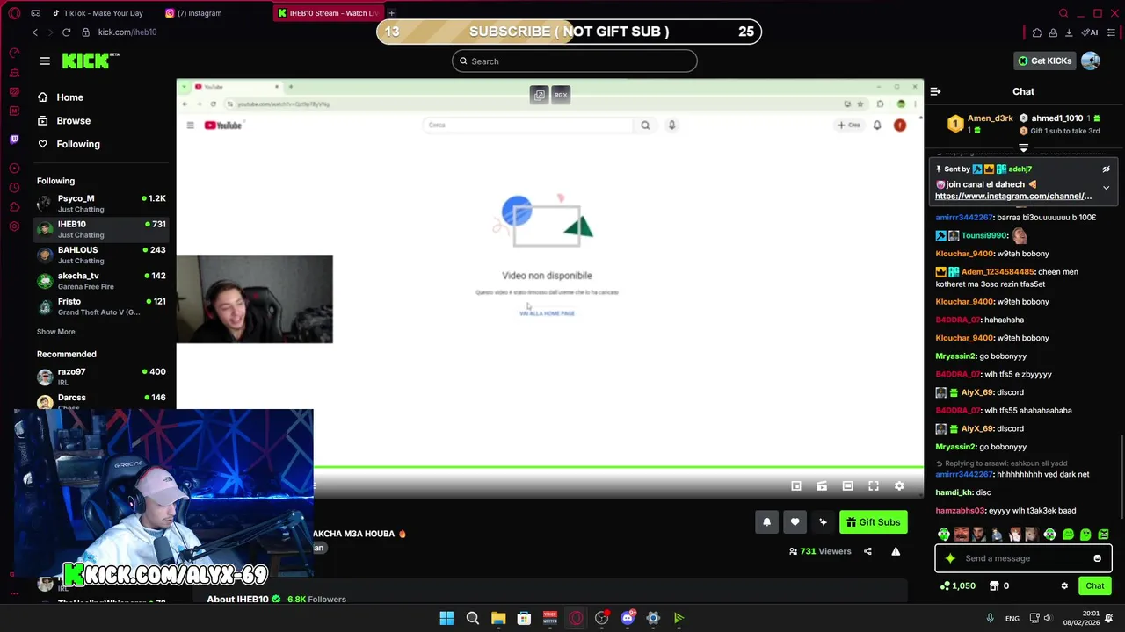Click the kick.com/iheb10 address bar

(x=127, y=32)
